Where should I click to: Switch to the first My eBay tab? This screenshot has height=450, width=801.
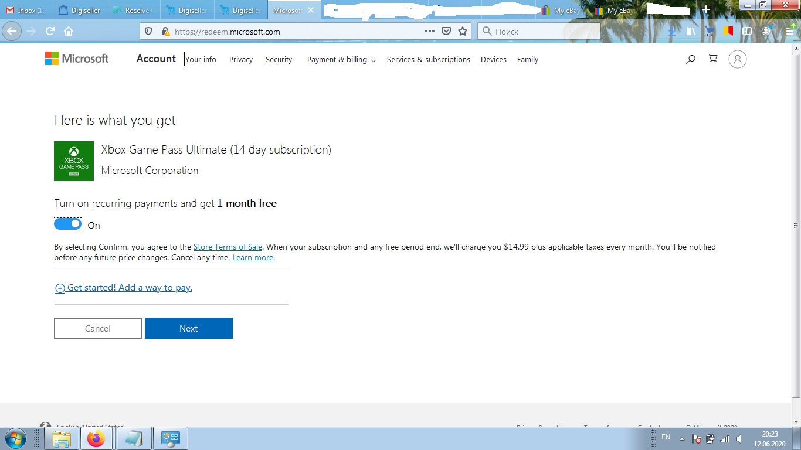(561, 10)
